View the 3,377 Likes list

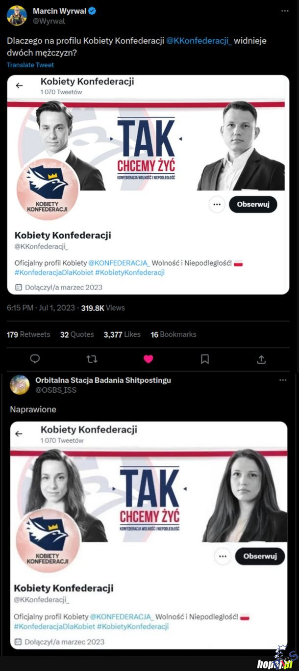point(122,334)
